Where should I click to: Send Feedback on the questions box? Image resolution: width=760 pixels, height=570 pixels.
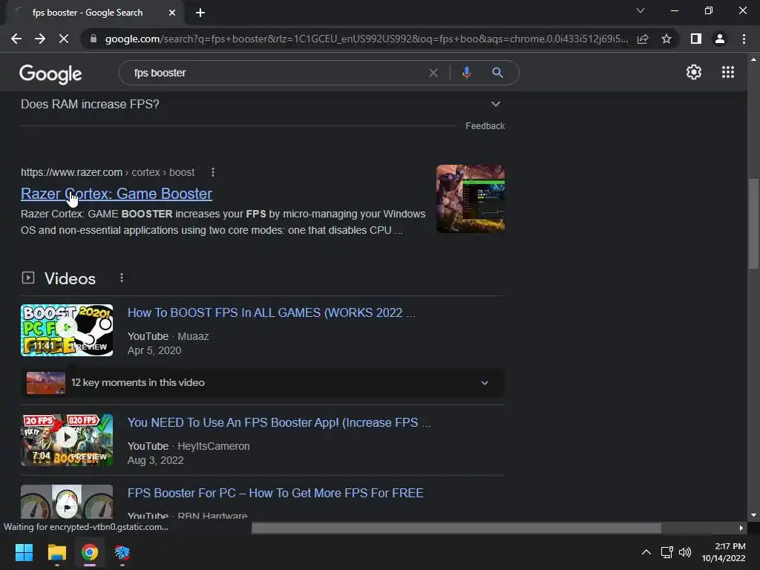coord(485,126)
